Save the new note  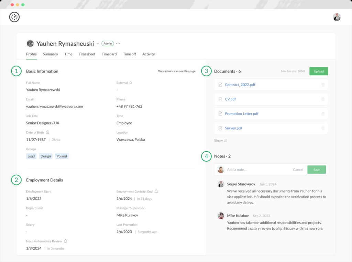tap(316, 170)
